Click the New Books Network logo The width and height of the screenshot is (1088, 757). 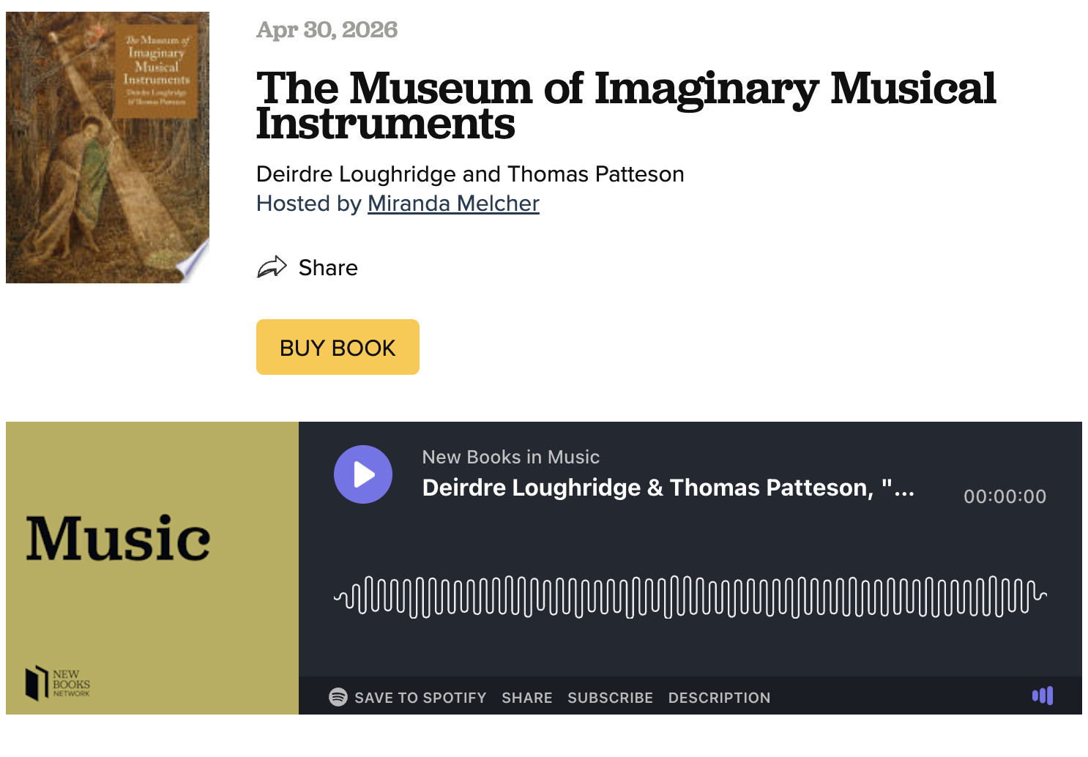coord(58,683)
